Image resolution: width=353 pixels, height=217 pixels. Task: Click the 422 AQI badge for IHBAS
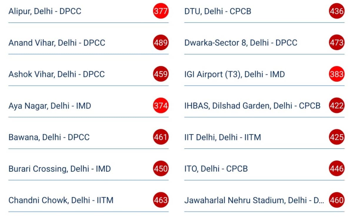337,106
